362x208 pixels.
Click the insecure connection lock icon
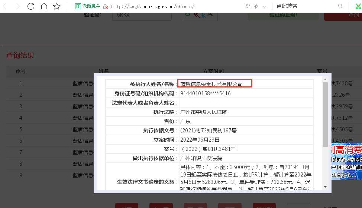pyautogui.click(x=106, y=6)
